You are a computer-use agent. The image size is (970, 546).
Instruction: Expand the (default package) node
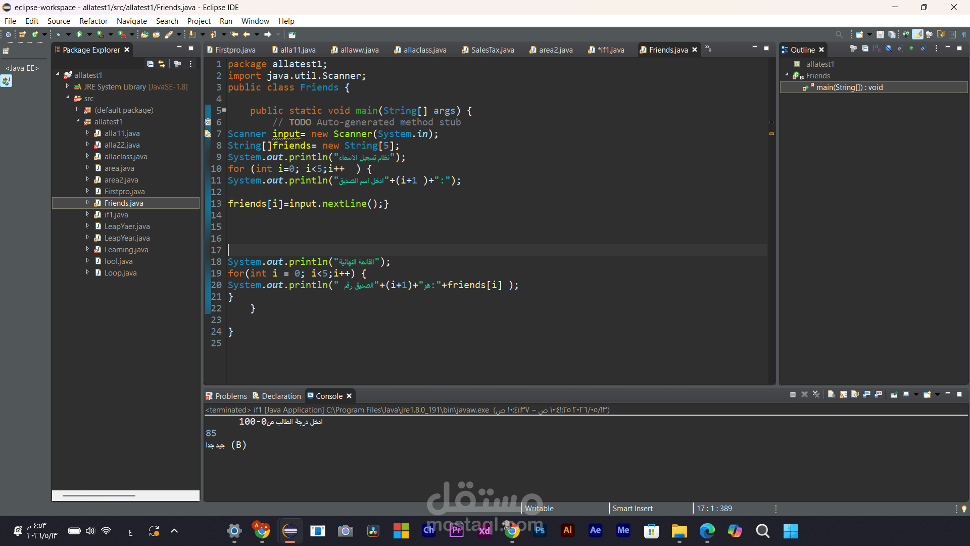click(x=77, y=110)
